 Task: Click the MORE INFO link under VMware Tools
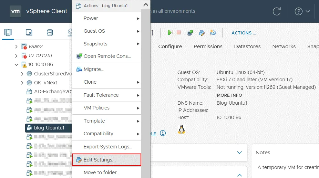click(x=229, y=95)
